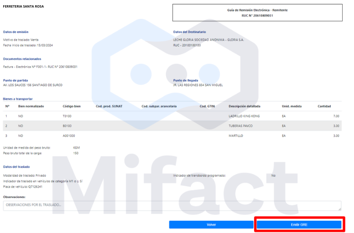The height and width of the screenshot is (233, 354).
Task: Click the 'Descripción detallada' column header
Action: [x=245, y=106]
